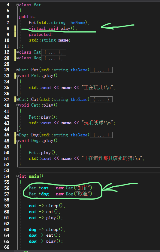
Task: Click the collapsed { ... } box after Dog::Dog
Action: click(x=101, y=135)
